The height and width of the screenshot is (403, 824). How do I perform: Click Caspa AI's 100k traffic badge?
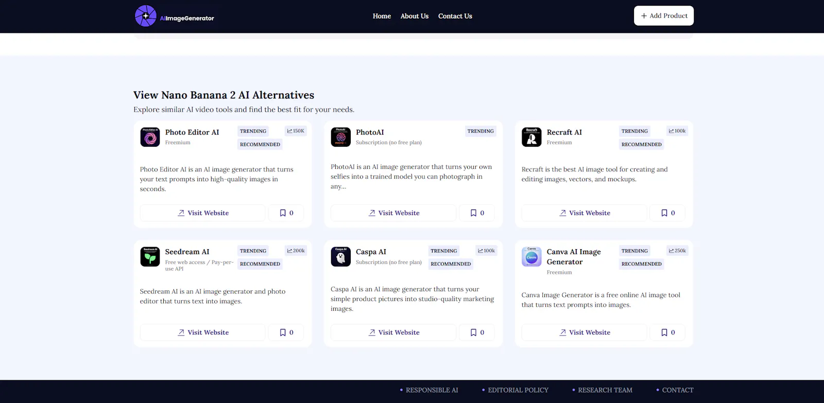point(486,251)
